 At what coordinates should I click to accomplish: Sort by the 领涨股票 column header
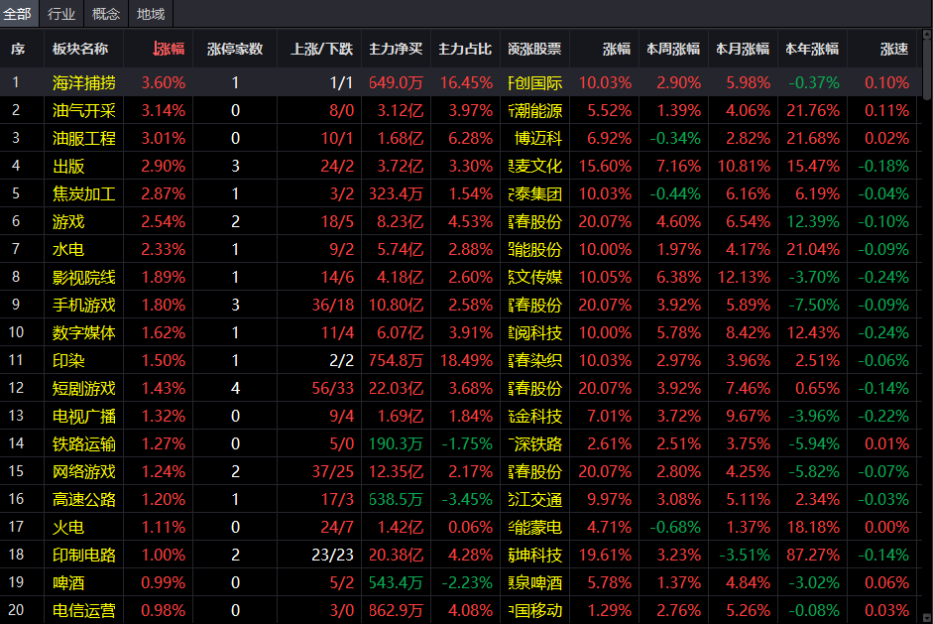[x=535, y=49]
